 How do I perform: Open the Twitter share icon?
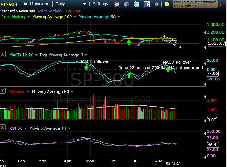point(136,4)
